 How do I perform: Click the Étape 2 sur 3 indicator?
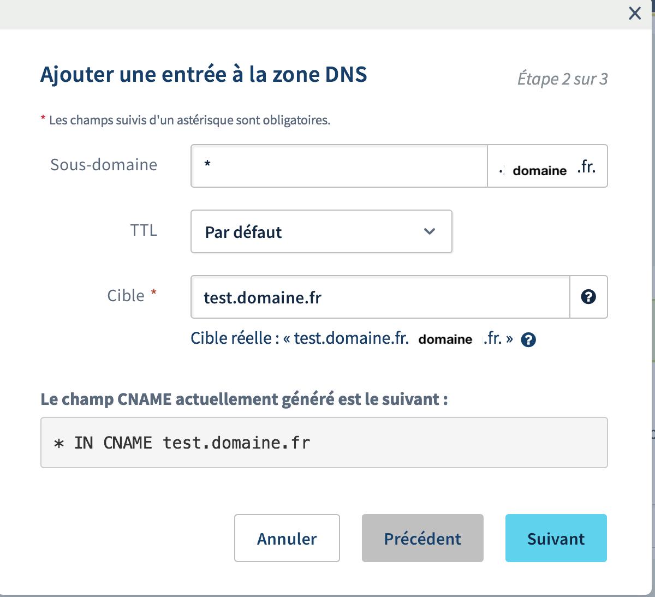(562, 79)
